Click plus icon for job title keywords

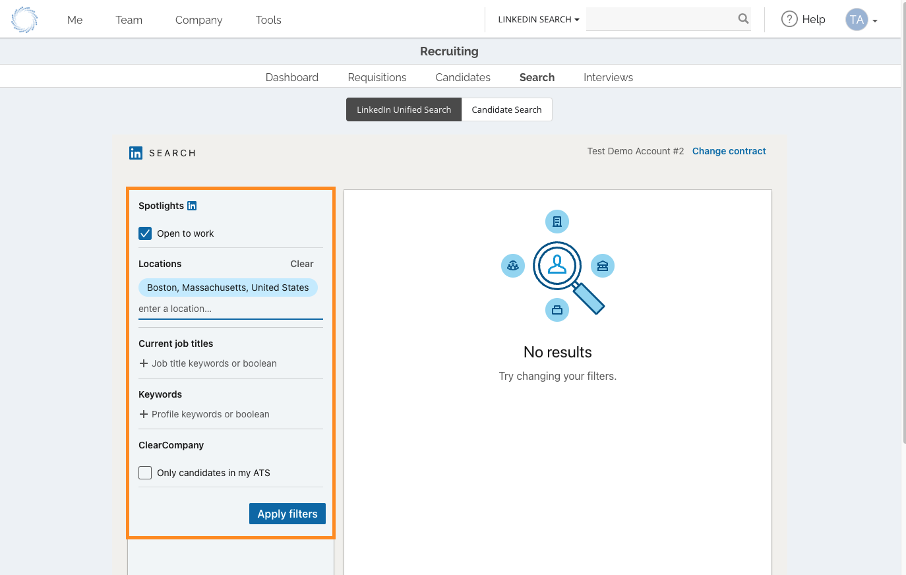point(144,363)
